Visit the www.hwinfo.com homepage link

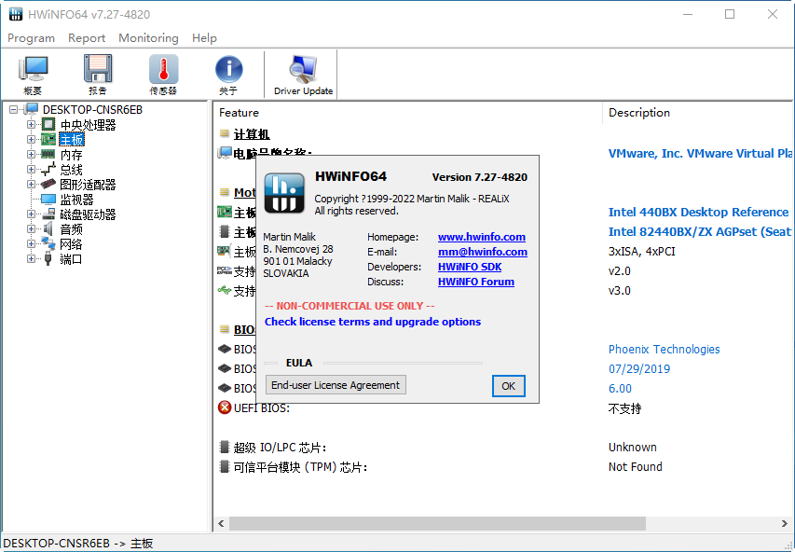482,237
